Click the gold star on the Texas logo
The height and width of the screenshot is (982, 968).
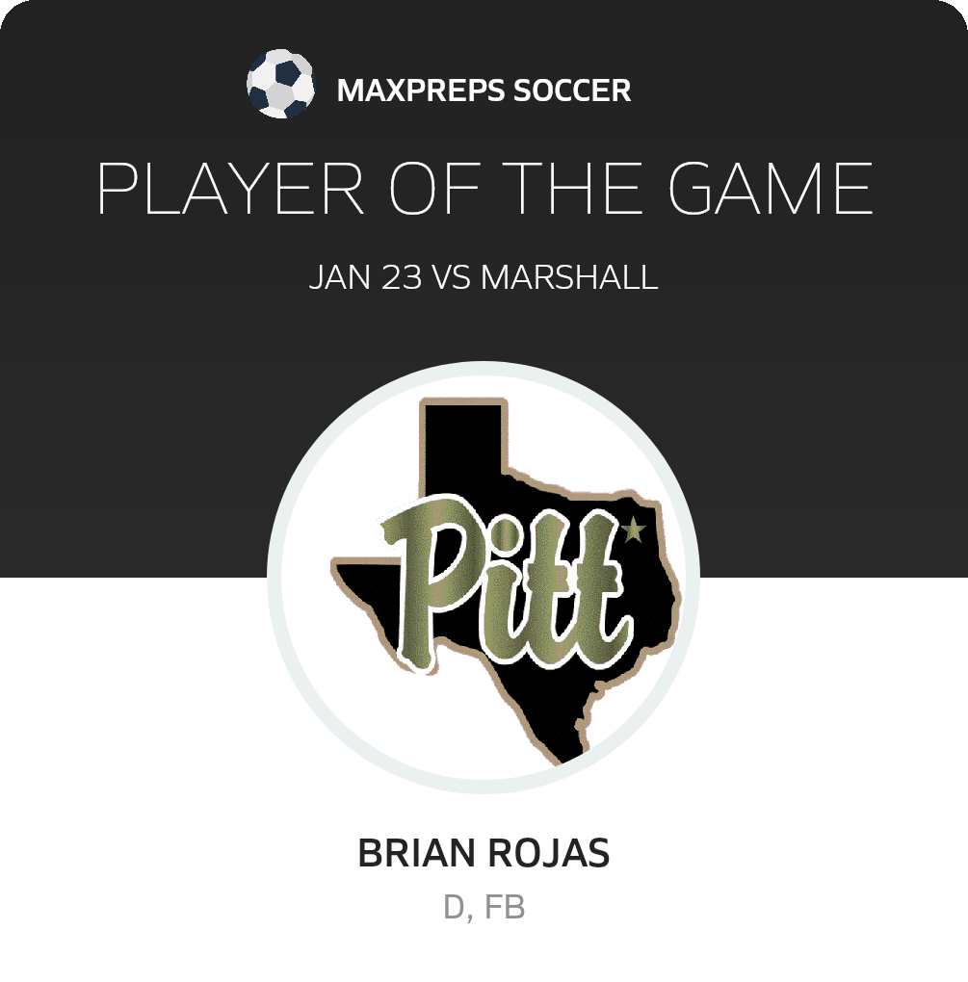tap(634, 529)
